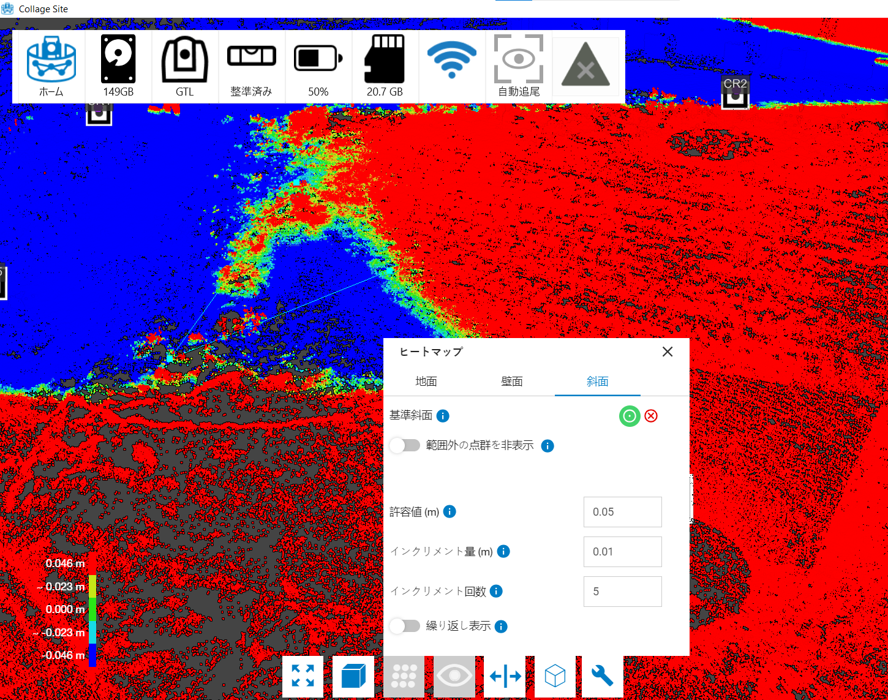Screen dimensions: 888x700
Task: Select the solid blue cube view icon
Action: (353, 676)
